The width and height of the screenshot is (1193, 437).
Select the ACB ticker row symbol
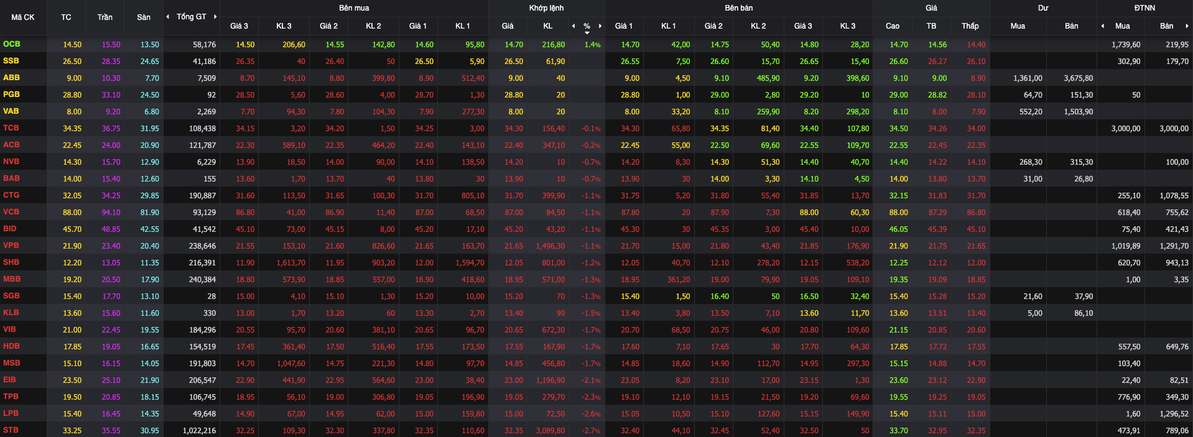11,145
